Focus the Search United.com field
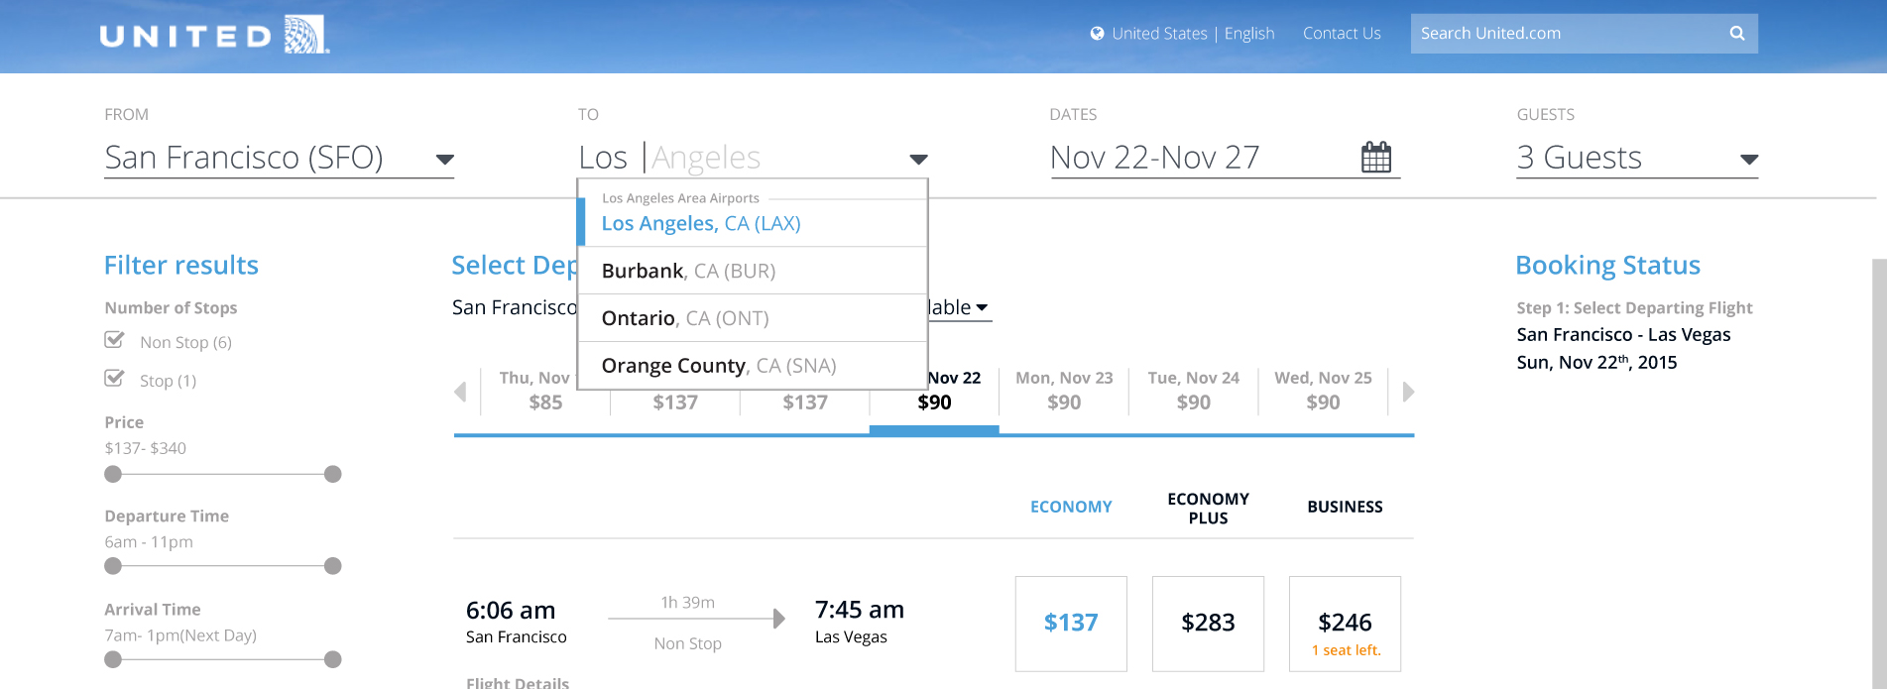The width and height of the screenshot is (1887, 689). 1570,34
